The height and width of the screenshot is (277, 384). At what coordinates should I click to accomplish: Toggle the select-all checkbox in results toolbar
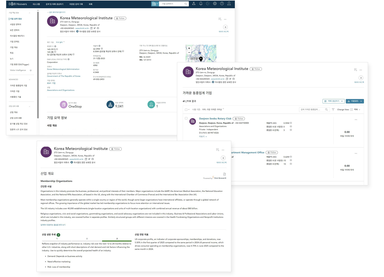186,110
